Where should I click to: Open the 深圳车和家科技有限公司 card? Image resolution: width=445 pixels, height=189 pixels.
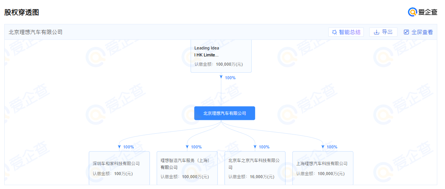click(119, 168)
